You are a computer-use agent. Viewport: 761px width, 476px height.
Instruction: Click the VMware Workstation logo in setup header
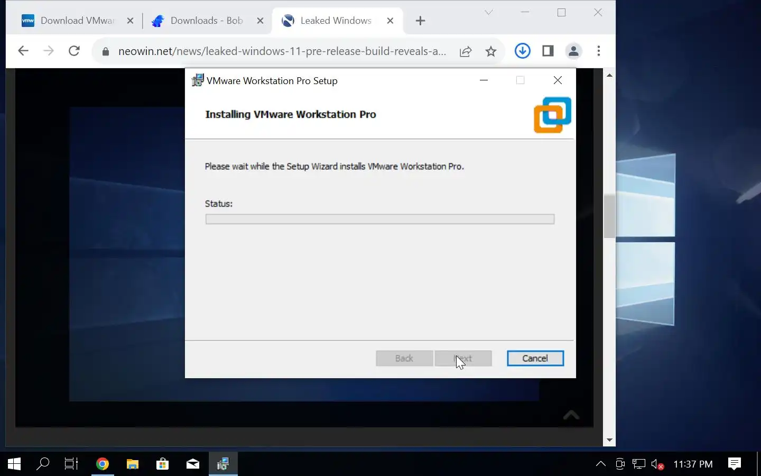[552, 115]
